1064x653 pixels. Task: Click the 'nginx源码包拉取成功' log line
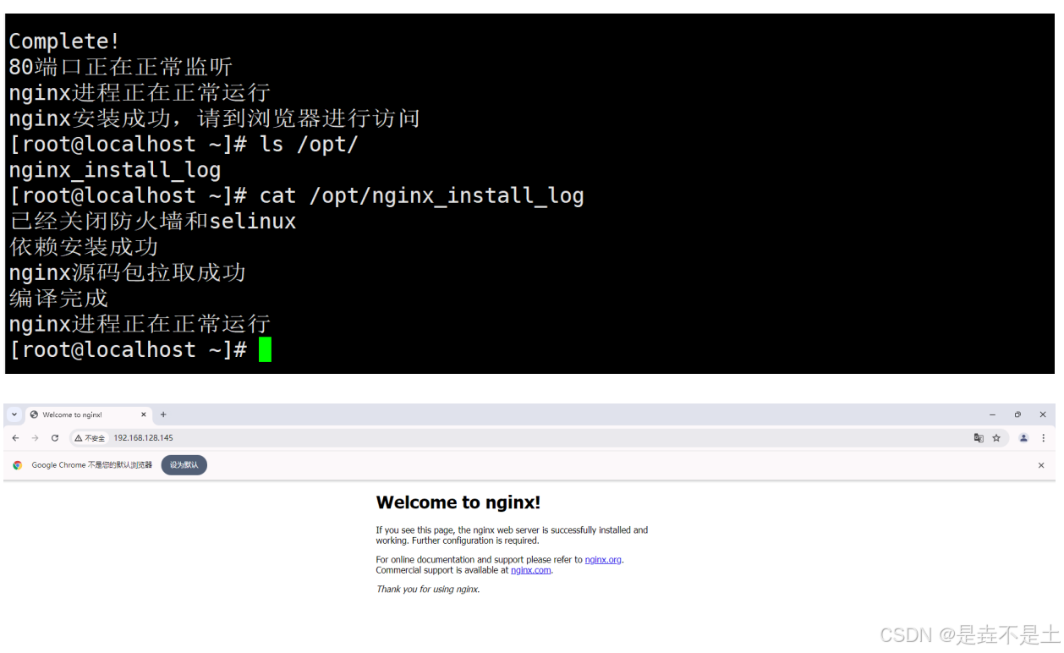pos(127,273)
